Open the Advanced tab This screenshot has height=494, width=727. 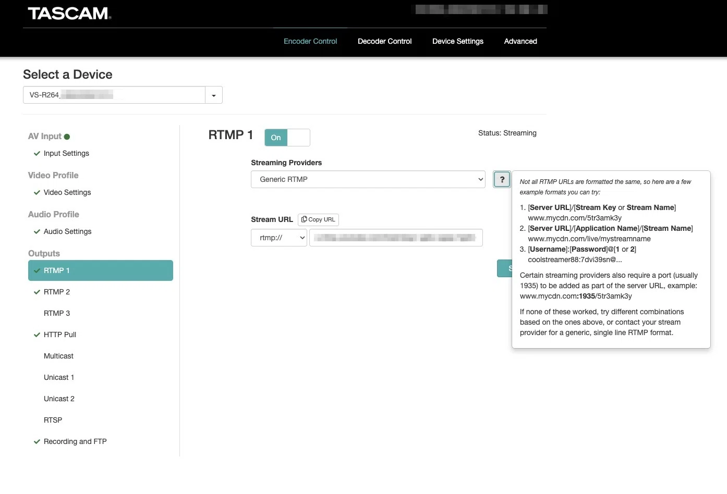pos(520,41)
